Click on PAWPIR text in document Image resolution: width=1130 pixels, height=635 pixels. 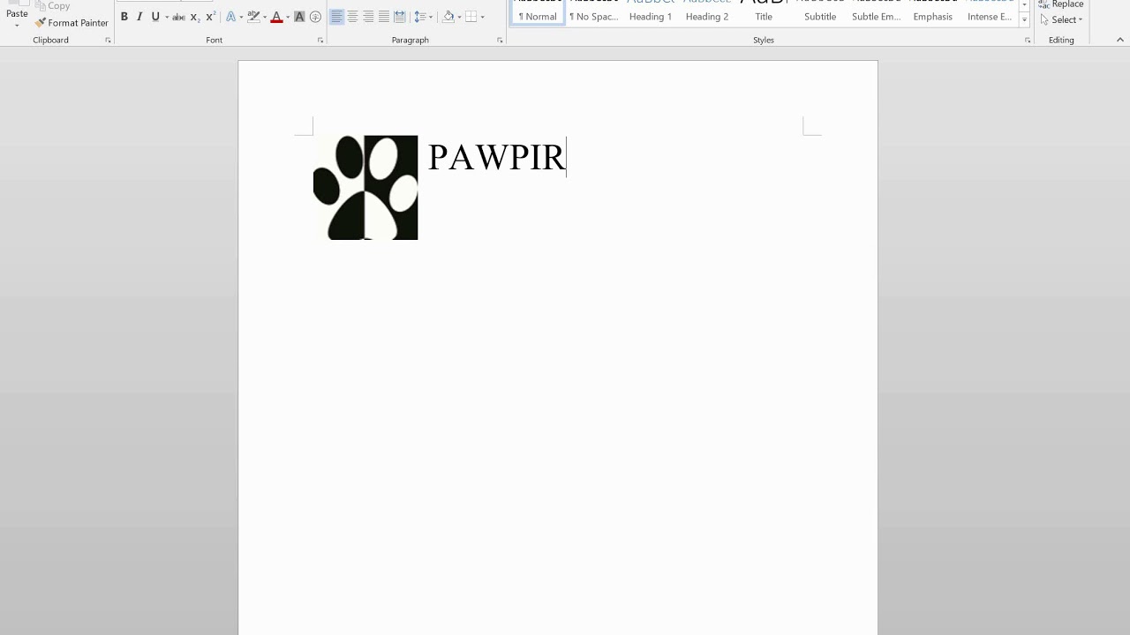pyautogui.click(x=496, y=157)
